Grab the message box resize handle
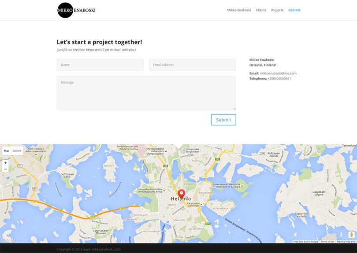The width and height of the screenshot is (357, 253). pyautogui.click(x=234, y=108)
